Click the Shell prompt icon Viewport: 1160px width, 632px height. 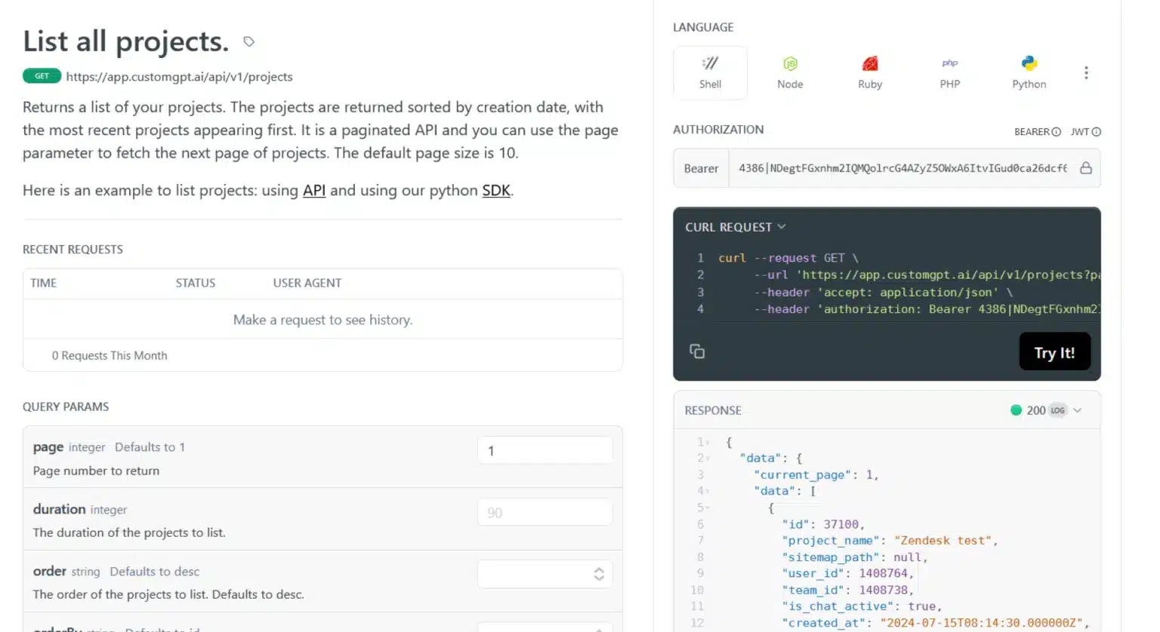[x=710, y=63]
